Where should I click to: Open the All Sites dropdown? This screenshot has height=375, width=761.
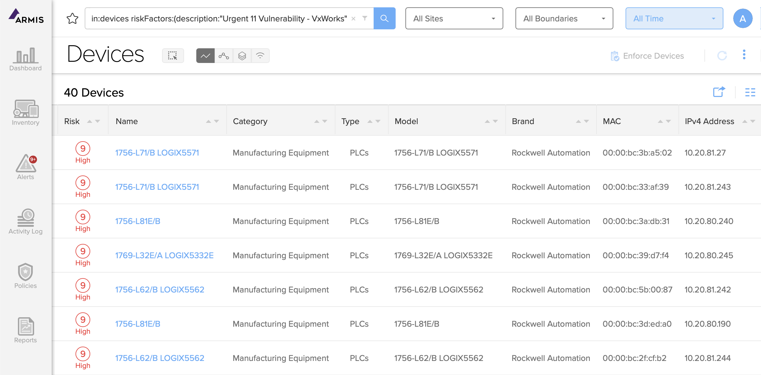454,18
